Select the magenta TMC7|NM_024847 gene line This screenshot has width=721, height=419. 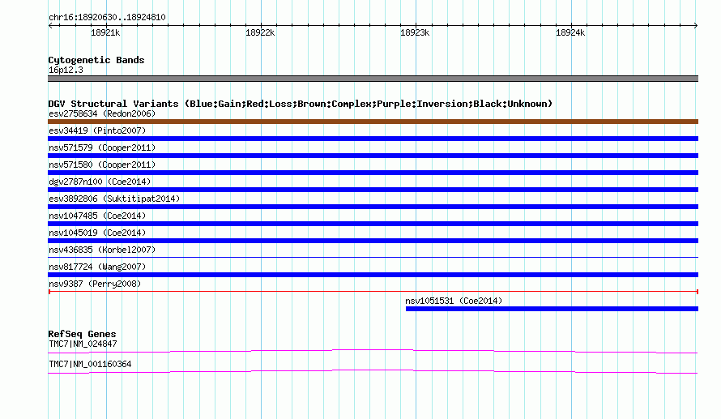click(373, 352)
